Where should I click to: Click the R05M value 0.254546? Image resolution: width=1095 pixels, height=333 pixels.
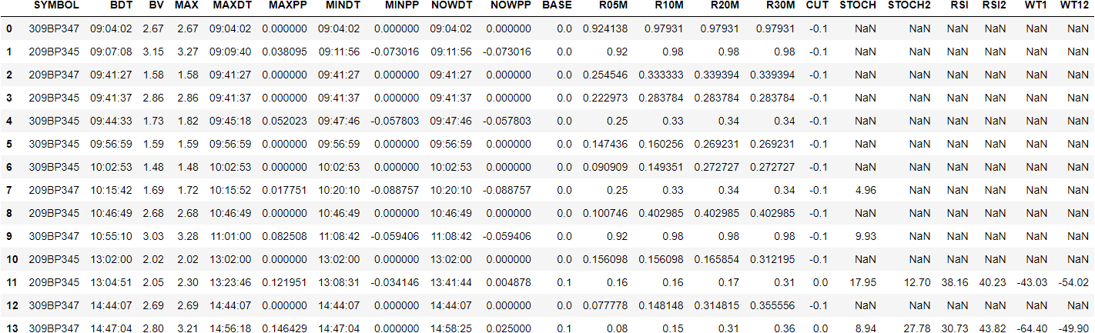(x=605, y=75)
